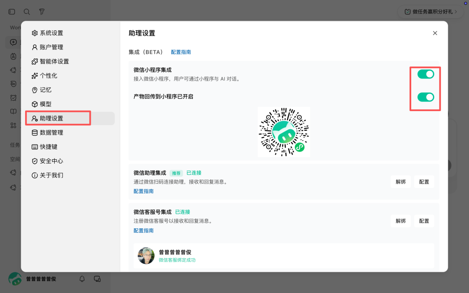Click the user avatar in bottom-left corner

pos(15,279)
